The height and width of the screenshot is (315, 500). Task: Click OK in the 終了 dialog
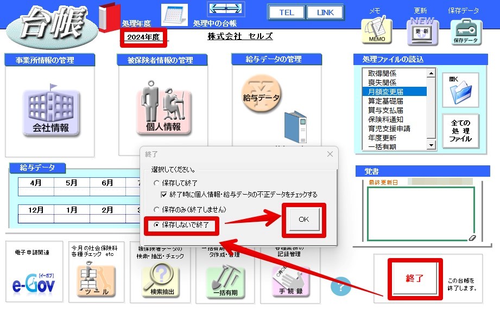click(304, 220)
